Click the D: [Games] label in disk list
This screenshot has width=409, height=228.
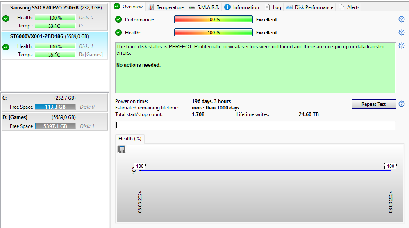coord(91,55)
